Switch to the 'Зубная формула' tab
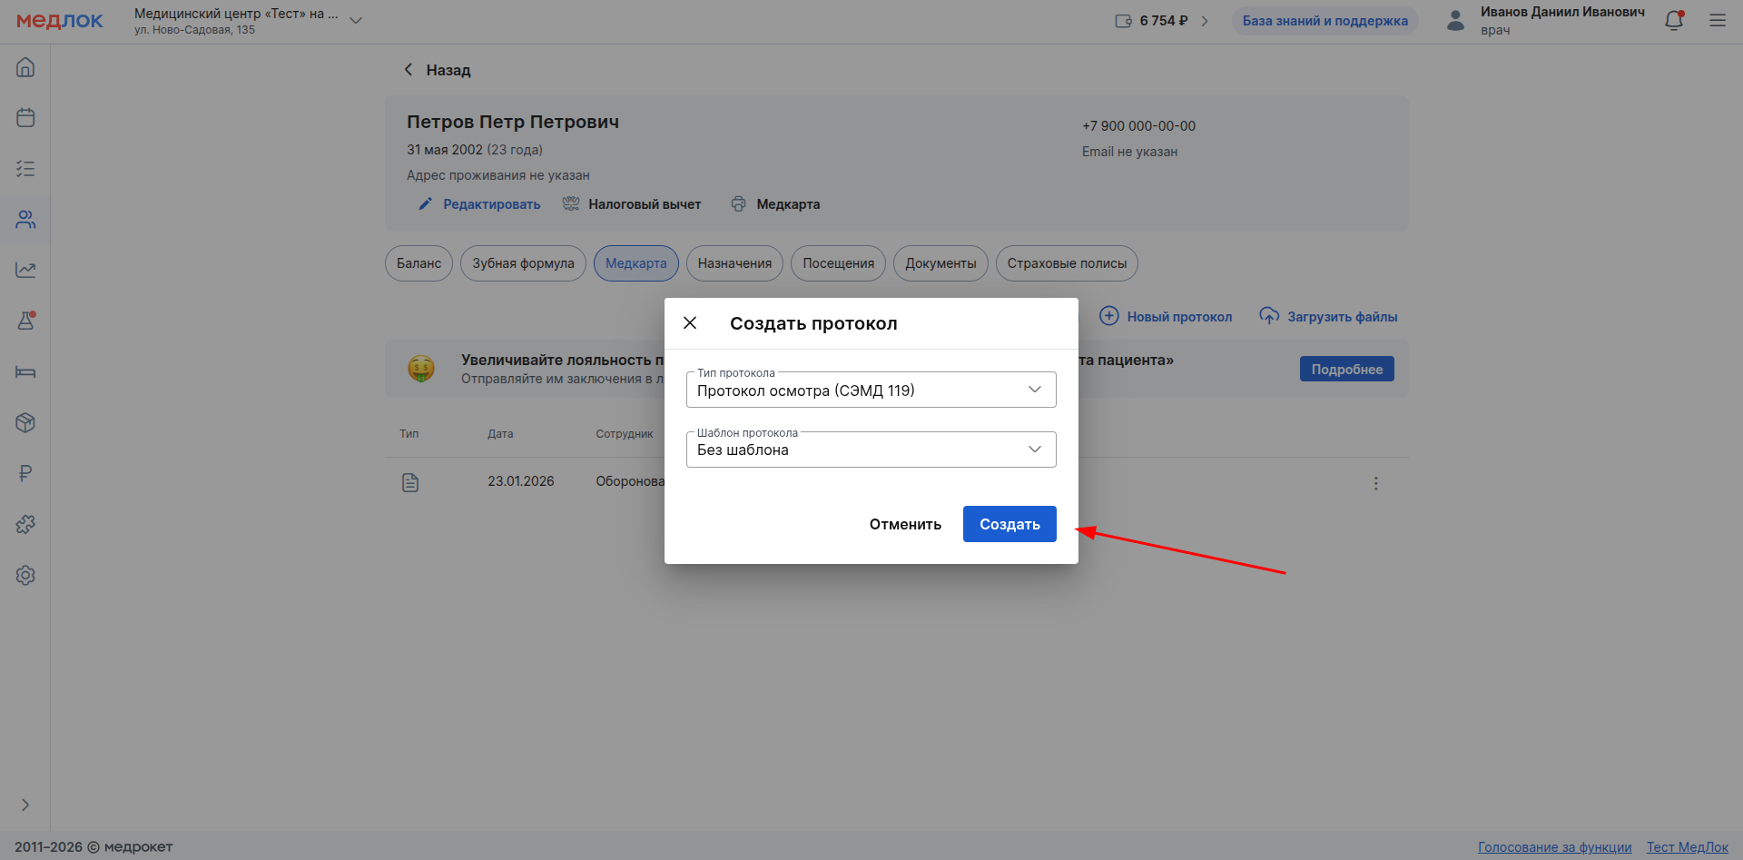Screen dimensions: 1743x860 [523, 263]
